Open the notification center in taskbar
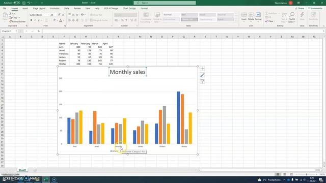Viewport: 326px width, 183px height. [321, 179]
